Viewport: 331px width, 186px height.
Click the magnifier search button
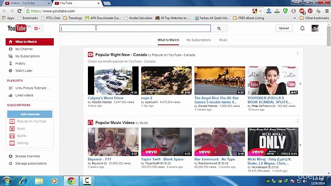[219, 28]
